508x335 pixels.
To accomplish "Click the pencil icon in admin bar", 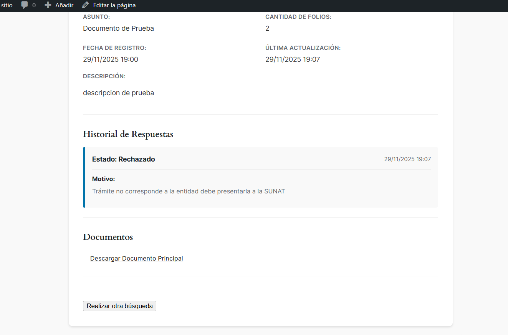I will coord(85,5).
